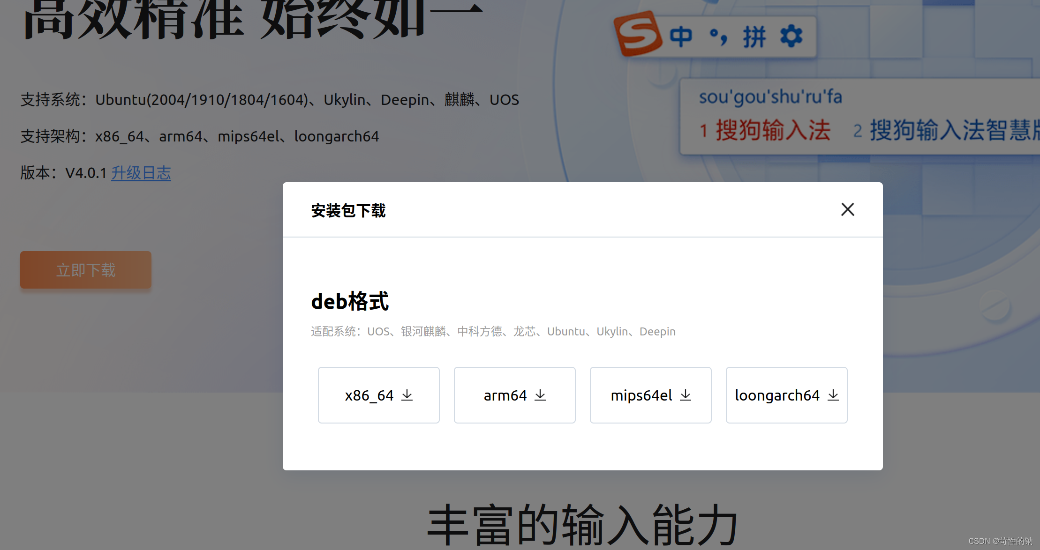Open the 升级日志 changelog link
This screenshot has width=1040, height=550.
(x=141, y=173)
